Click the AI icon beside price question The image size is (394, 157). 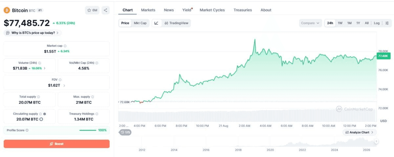8,33
